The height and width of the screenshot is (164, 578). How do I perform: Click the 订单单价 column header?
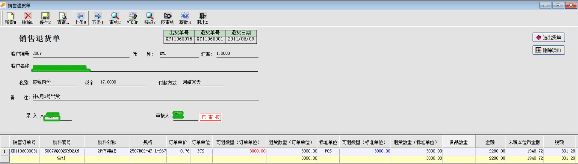pos(178,142)
